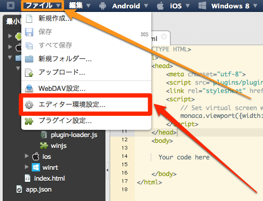
Task: Expand the Android tree node at top
Action: pyautogui.click(x=10, y=36)
